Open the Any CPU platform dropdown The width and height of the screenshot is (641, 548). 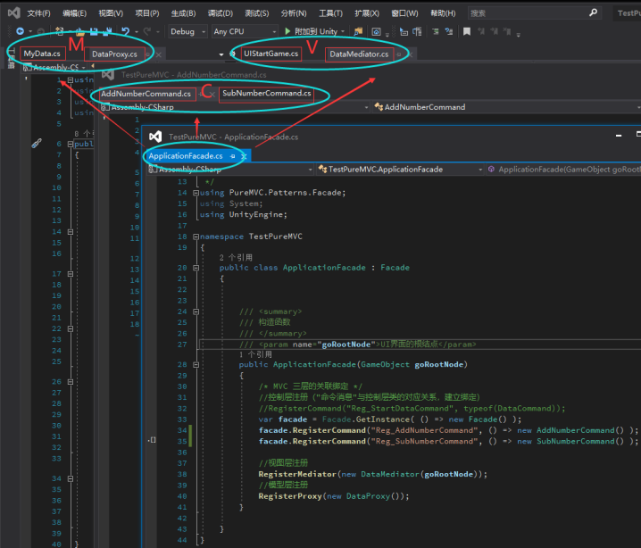pyautogui.click(x=245, y=31)
